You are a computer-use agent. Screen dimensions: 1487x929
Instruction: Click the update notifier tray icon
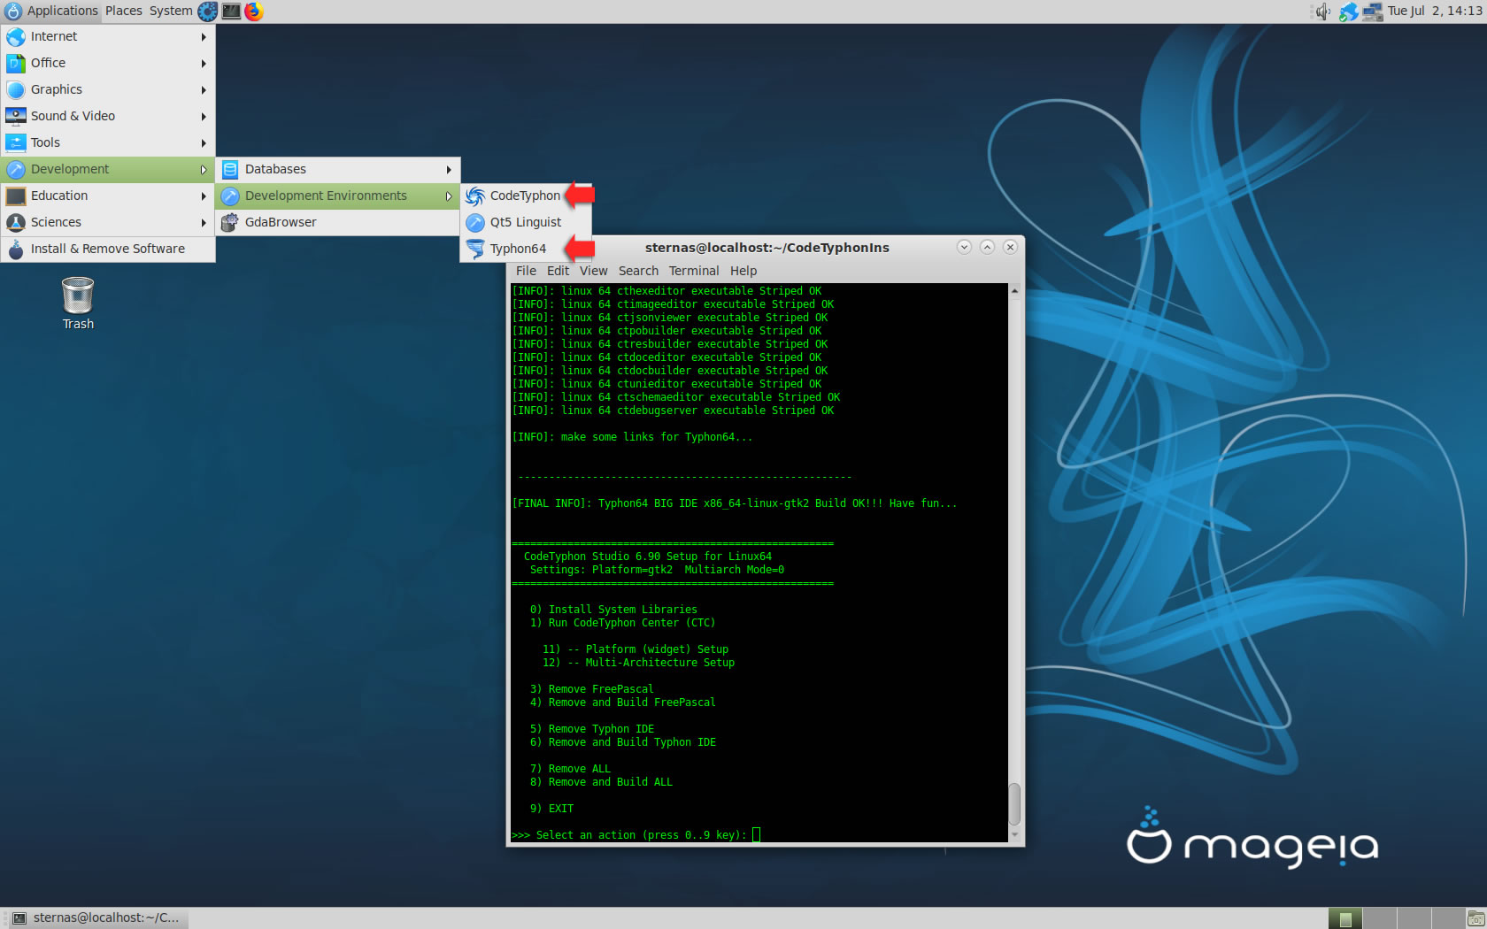[x=1348, y=12]
